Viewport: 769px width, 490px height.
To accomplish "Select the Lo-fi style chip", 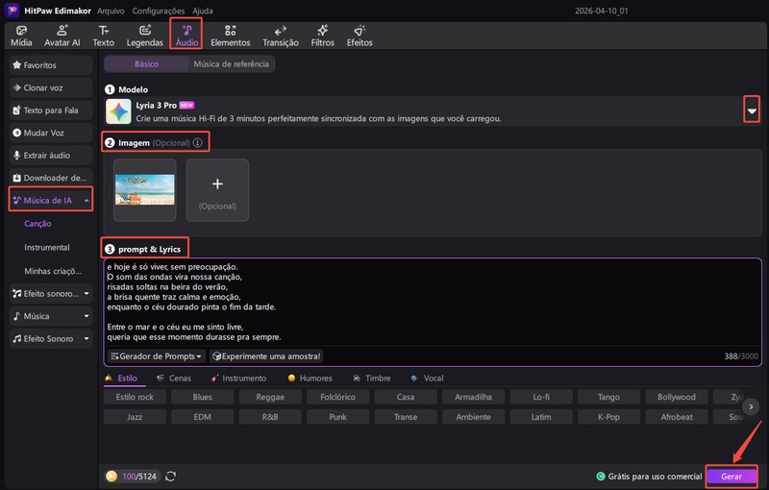I will (x=541, y=397).
